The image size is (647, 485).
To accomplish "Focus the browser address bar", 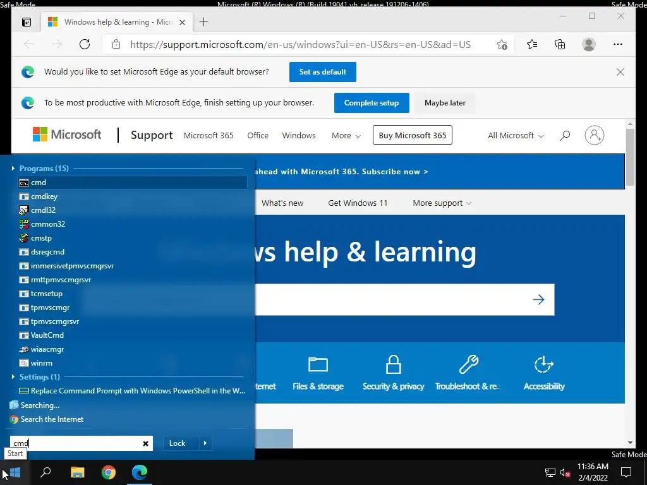I will click(x=300, y=45).
